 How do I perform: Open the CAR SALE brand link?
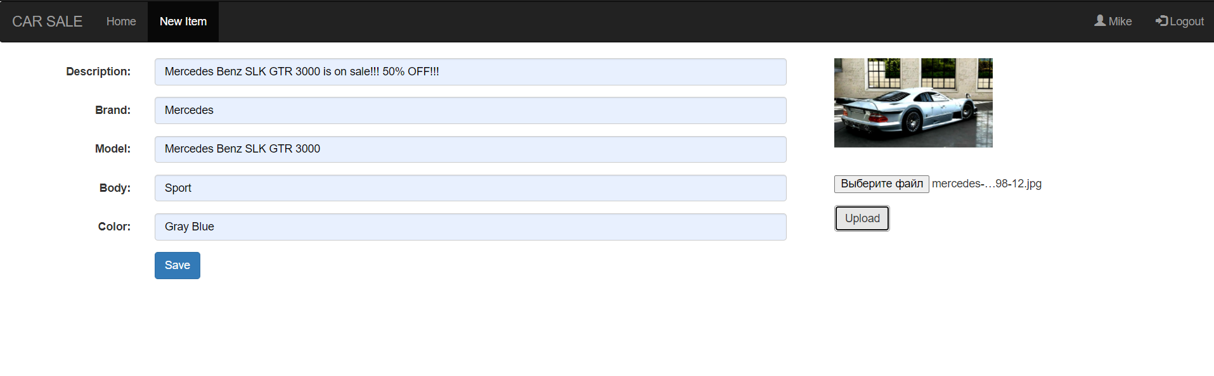(x=47, y=22)
